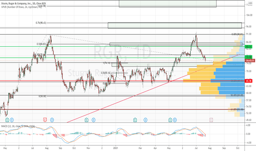256x151 pixels.
Task: Click 91.00 on the price axis
Action: tap(249, 34)
